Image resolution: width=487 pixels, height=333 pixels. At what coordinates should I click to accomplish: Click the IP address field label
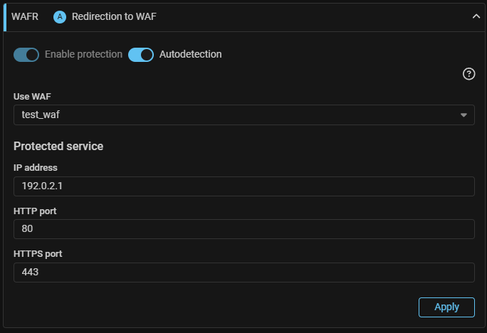click(36, 168)
